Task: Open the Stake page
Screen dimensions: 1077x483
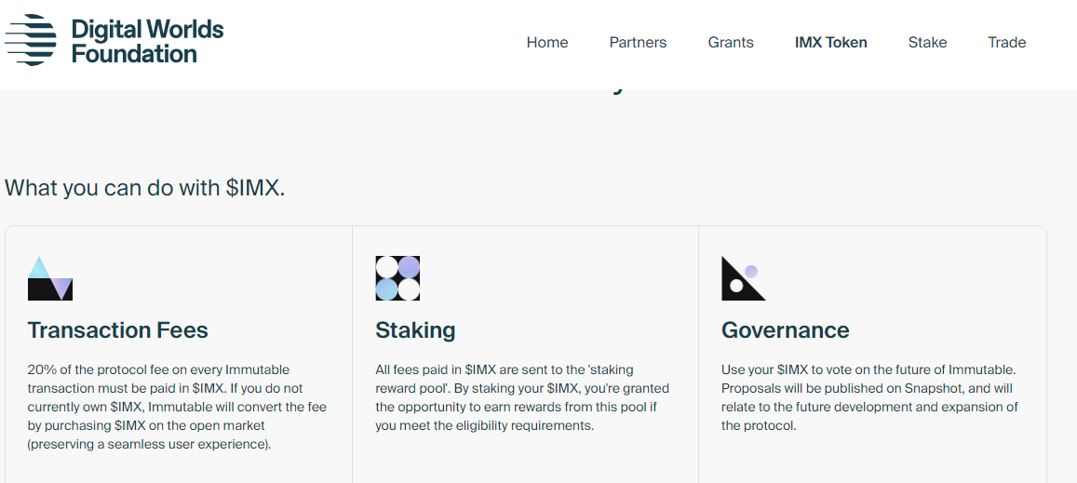Action: click(927, 43)
